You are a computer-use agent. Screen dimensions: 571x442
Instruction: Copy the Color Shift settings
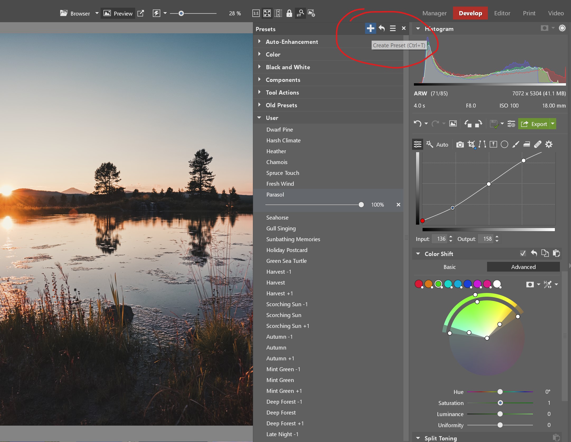tap(545, 253)
